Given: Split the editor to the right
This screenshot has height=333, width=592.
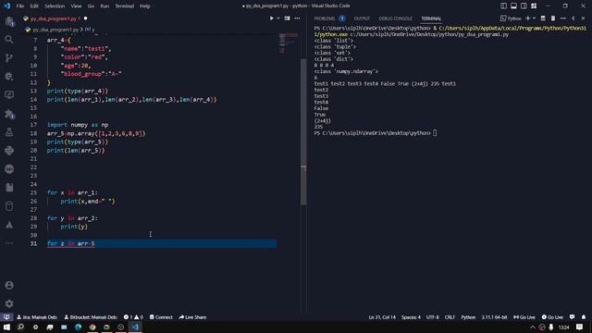Looking at the screenshot, I should (x=288, y=18).
